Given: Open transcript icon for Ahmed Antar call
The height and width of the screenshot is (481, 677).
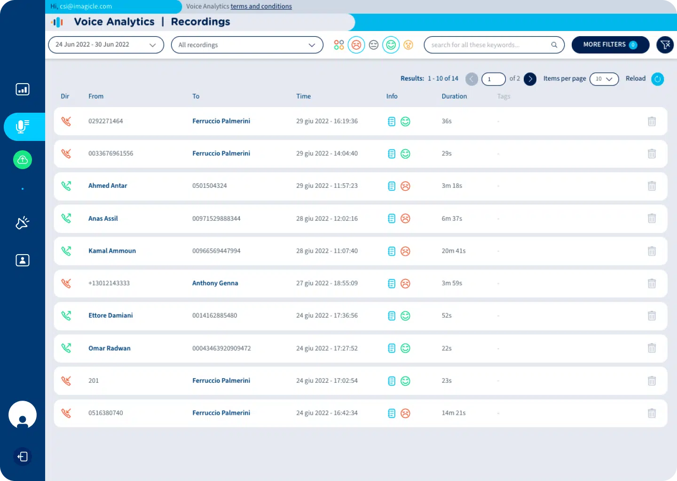Looking at the screenshot, I should [391, 186].
